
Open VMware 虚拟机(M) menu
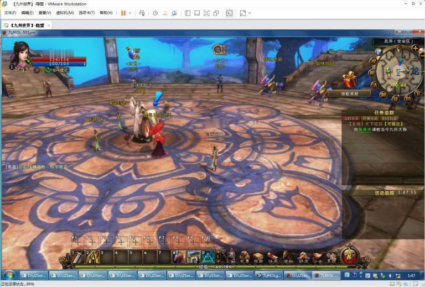pyautogui.click(x=65, y=13)
